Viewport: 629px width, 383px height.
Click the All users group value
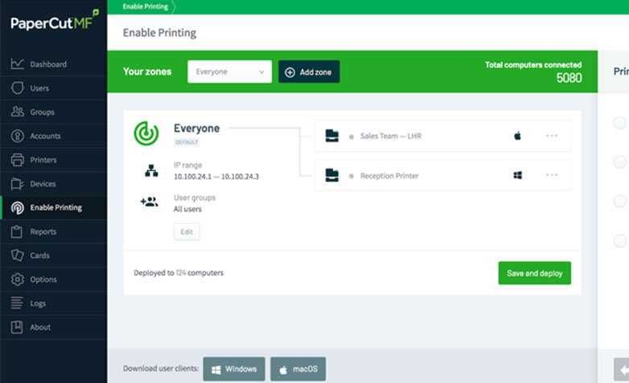[x=187, y=209]
